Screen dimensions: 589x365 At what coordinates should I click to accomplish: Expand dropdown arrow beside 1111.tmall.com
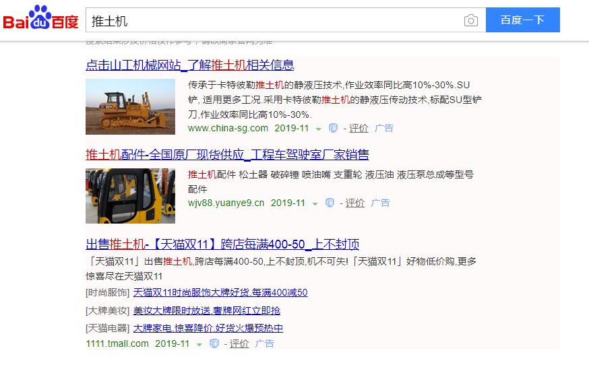(199, 345)
